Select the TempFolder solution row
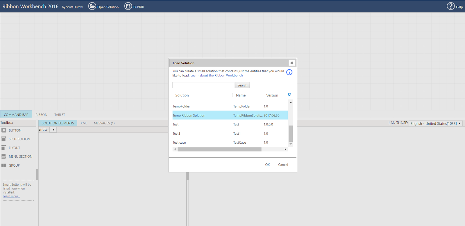This screenshot has width=465, height=226. pyautogui.click(x=230, y=106)
